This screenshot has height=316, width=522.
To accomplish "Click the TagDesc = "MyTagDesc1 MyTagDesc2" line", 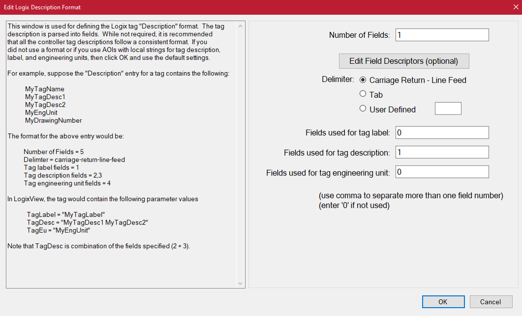I will tap(88, 223).
